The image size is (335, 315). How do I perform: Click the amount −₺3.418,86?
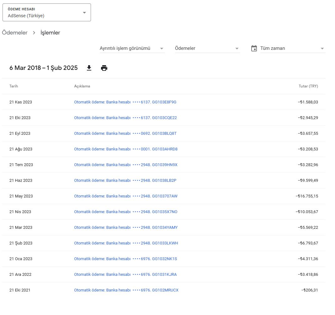click(x=308, y=275)
